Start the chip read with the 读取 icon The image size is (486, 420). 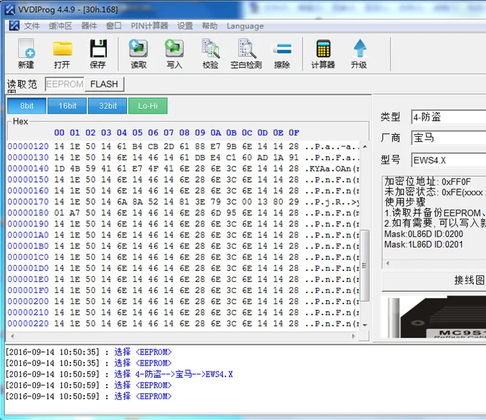pos(139,53)
